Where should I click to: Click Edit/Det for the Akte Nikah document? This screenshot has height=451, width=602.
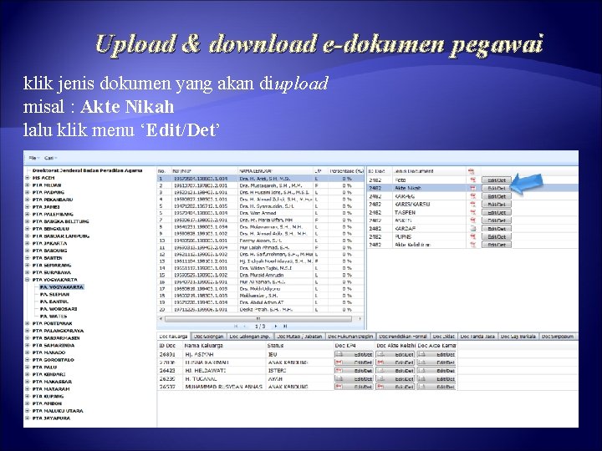(x=497, y=188)
